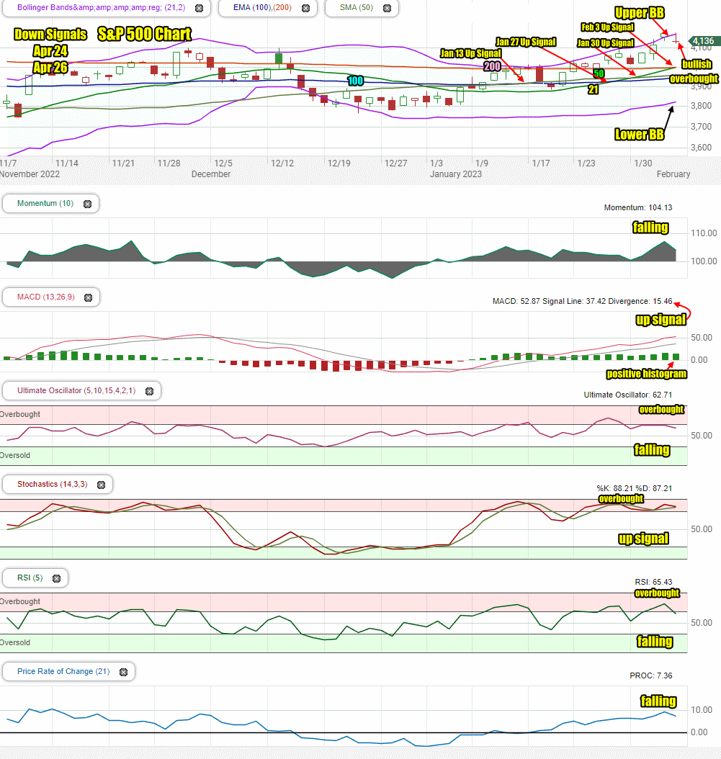Select the MACD (13,26,9) indicator label

coord(46,297)
